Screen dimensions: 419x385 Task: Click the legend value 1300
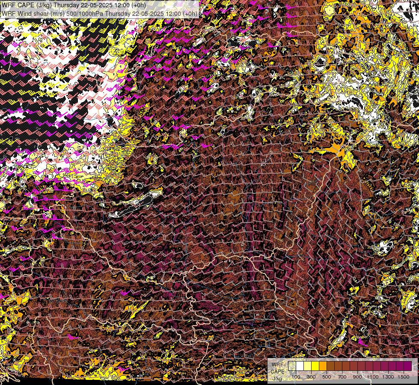(388, 377)
